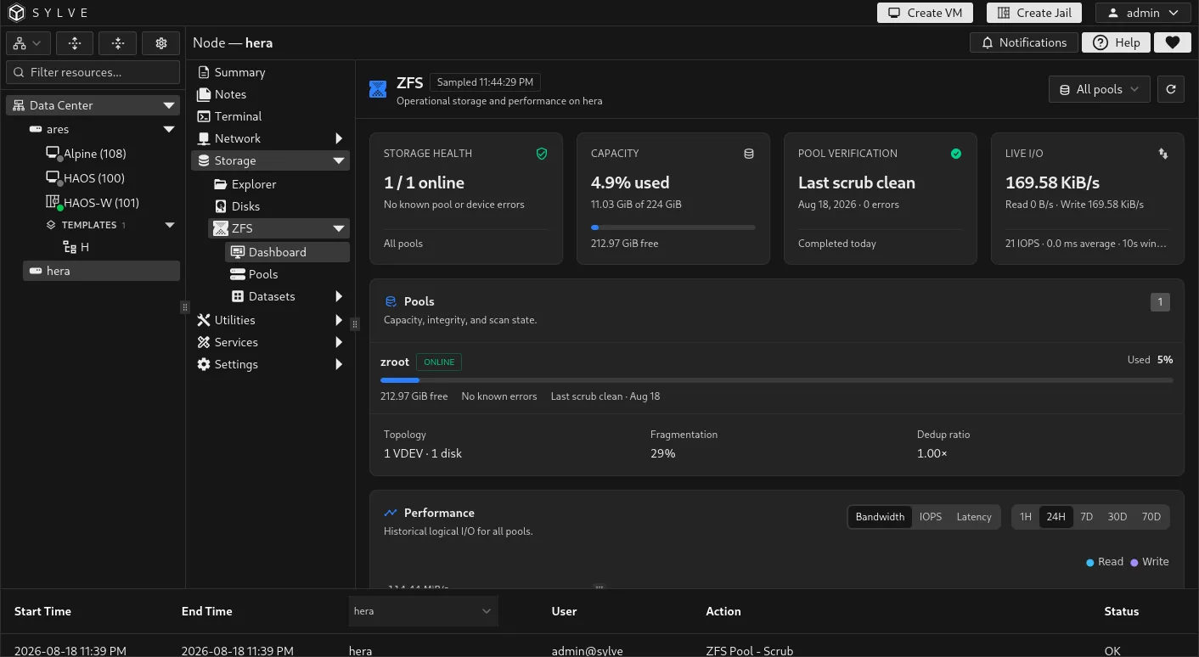Expand the Datasets submenu arrow
This screenshot has height=657, width=1199.
coord(339,296)
